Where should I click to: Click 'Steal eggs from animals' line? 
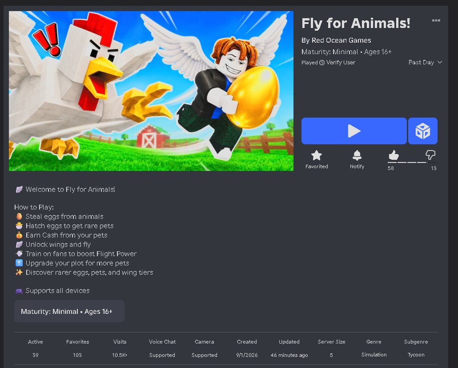coord(64,216)
